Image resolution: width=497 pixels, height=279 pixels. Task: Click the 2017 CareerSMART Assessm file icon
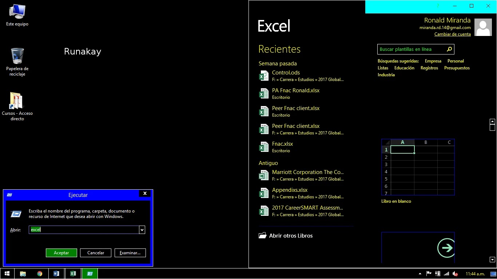tap(263, 211)
